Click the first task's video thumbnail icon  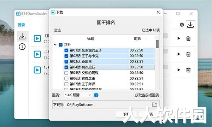pos(37,38)
